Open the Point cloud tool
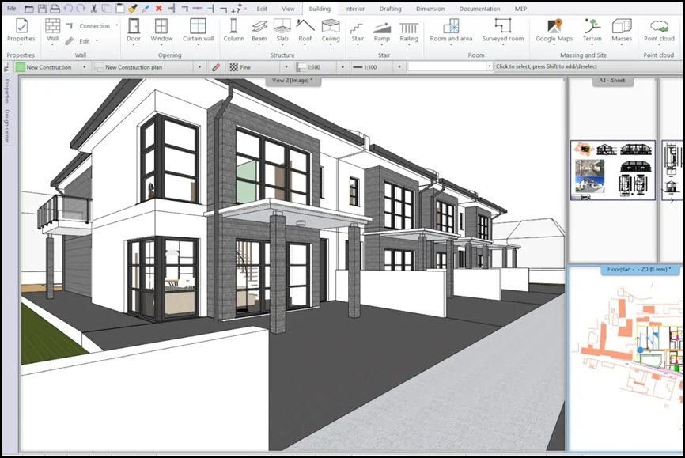 (x=659, y=31)
